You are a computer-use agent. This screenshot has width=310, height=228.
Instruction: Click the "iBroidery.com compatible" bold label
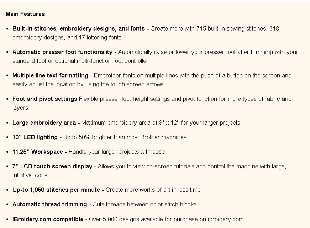pyautogui.click(x=48, y=219)
